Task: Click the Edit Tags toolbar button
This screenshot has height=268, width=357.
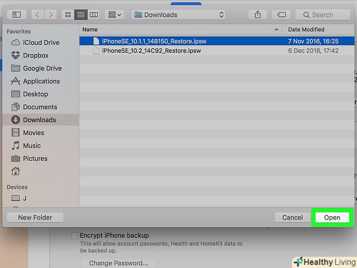Action: coord(281,15)
